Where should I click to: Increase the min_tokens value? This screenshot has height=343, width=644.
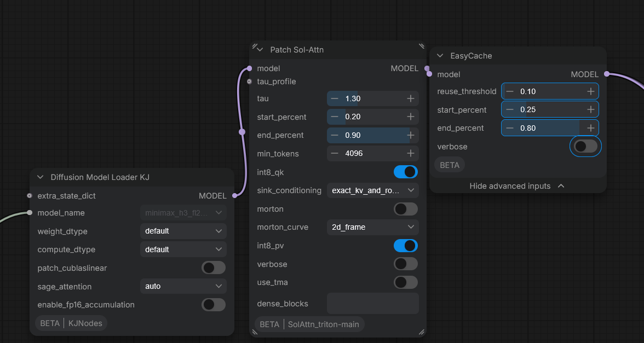410,153
